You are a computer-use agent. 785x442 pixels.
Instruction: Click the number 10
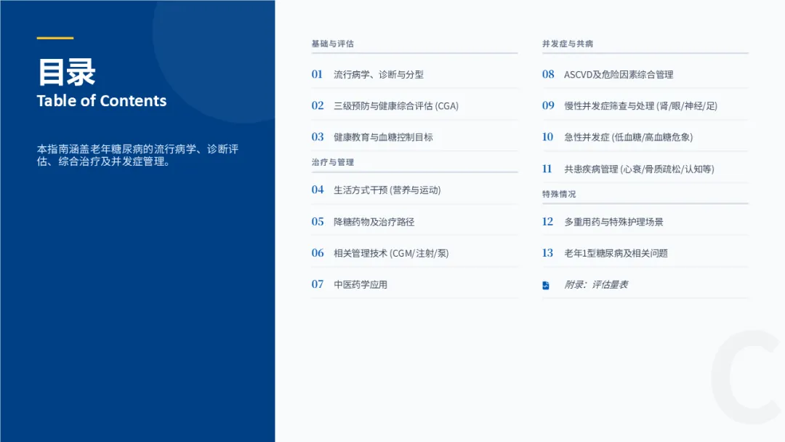[548, 137]
